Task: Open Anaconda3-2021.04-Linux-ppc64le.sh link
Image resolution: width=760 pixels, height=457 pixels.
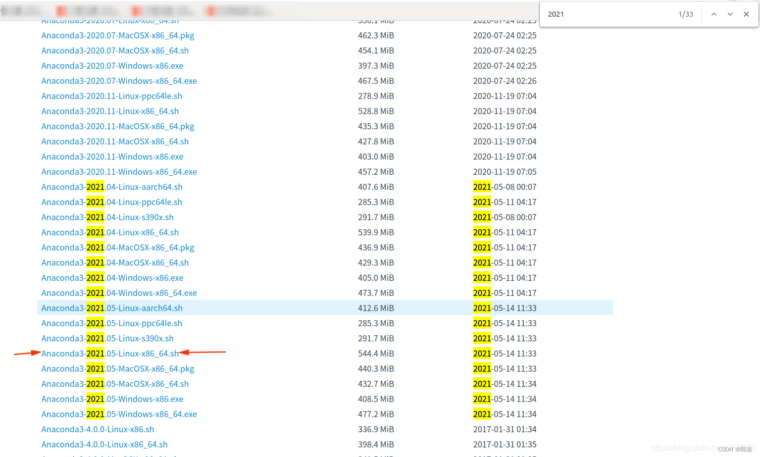Action: pyautogui.click(x=112, y=202)
